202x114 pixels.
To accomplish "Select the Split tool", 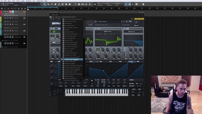I will 52,4.
